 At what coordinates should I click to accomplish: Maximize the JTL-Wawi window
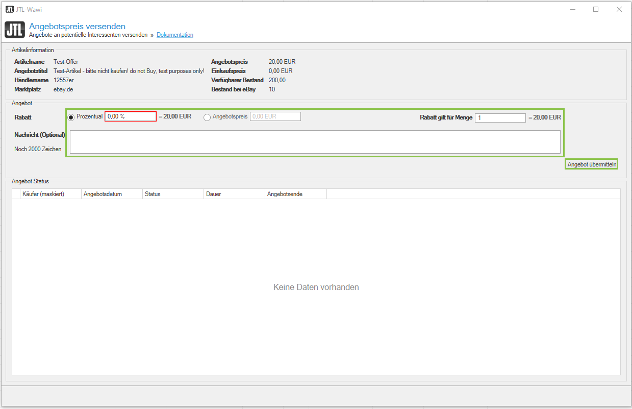pyautogui.click(x=596, y=9)
